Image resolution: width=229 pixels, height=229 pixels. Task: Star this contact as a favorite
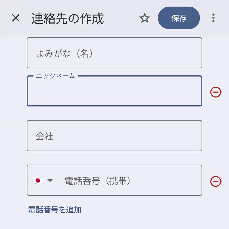click(145, 18)
